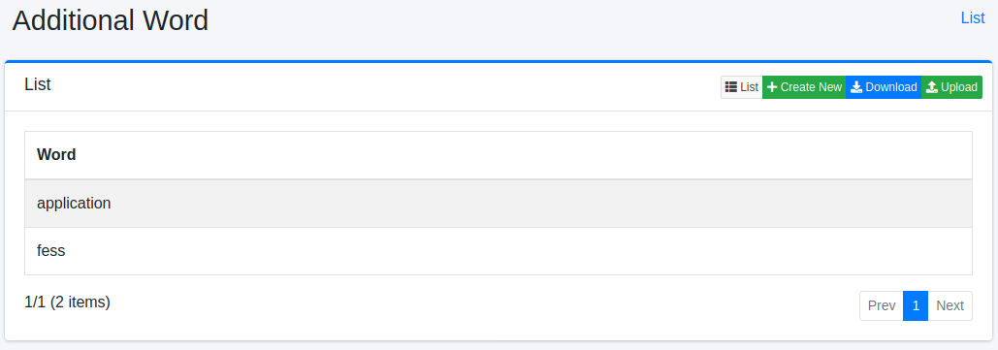Click the word application text in table
Image resolution: width=998 pixels, height=350 pixels.
(x=74, y=204)
